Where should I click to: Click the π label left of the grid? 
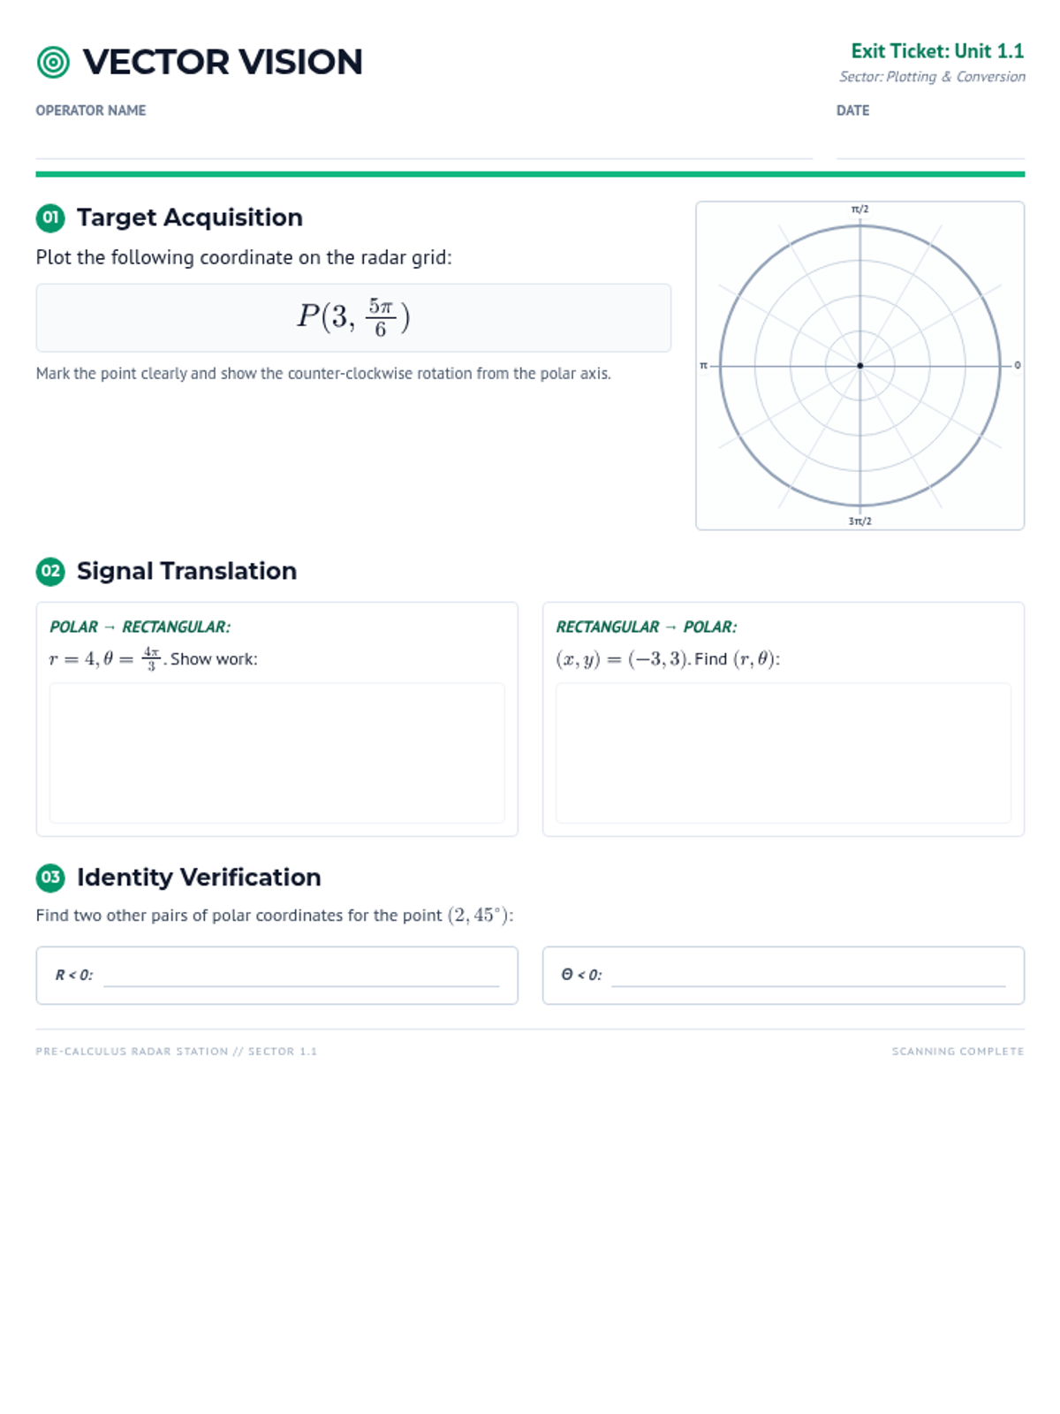tap(704, 366)
